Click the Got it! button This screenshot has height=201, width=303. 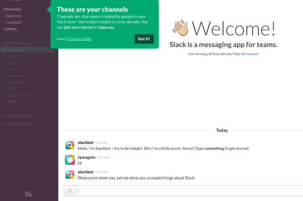point(144,39)
